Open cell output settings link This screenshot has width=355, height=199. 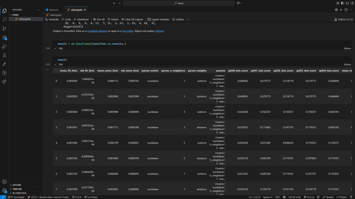coord(159,31)
